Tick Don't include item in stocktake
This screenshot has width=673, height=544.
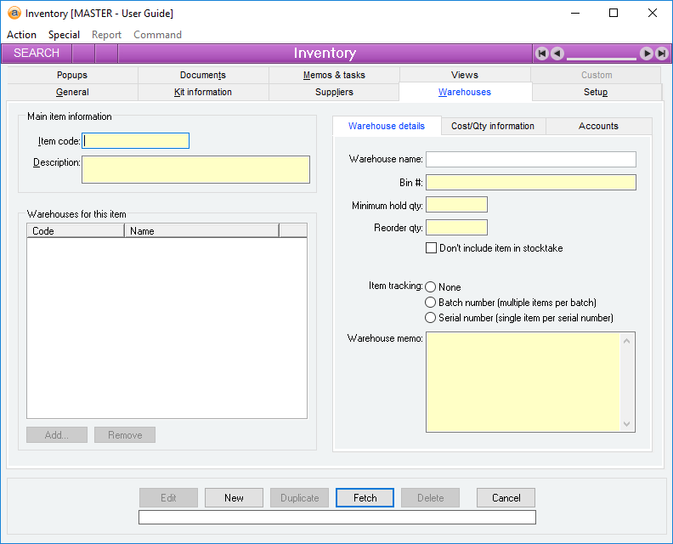click(x=431, y=248)
